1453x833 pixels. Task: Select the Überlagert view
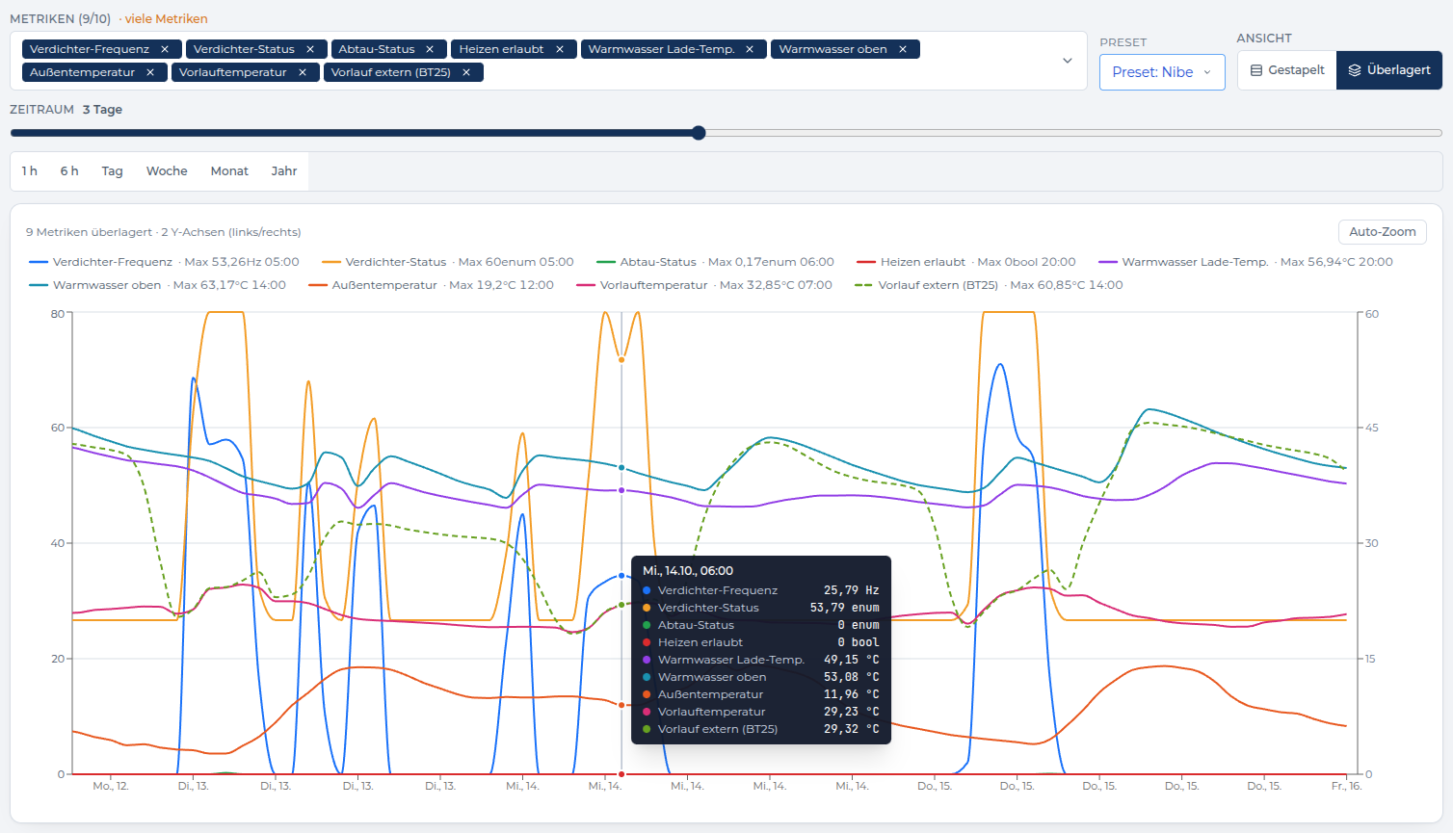(1388, 70)
